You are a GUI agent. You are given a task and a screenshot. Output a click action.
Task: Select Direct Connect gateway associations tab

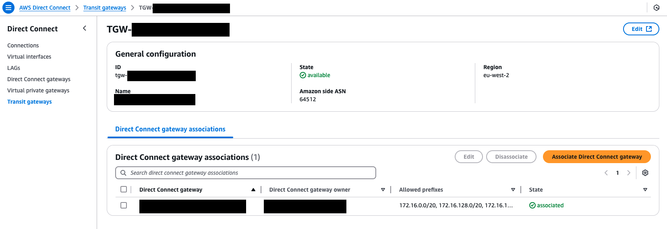(x=170, y=129)
